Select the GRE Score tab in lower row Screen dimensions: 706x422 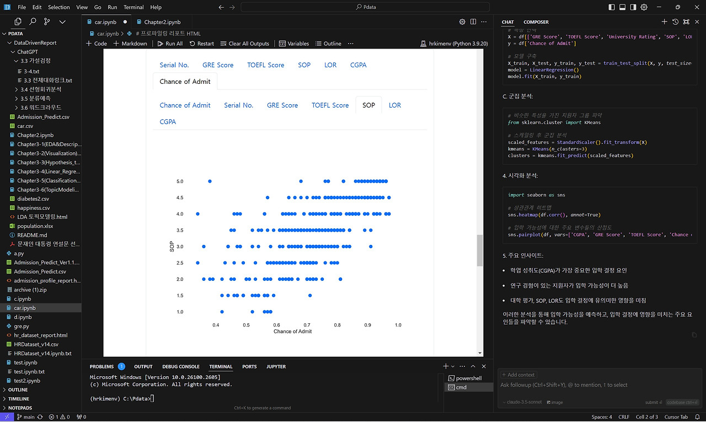coord(282,105)
